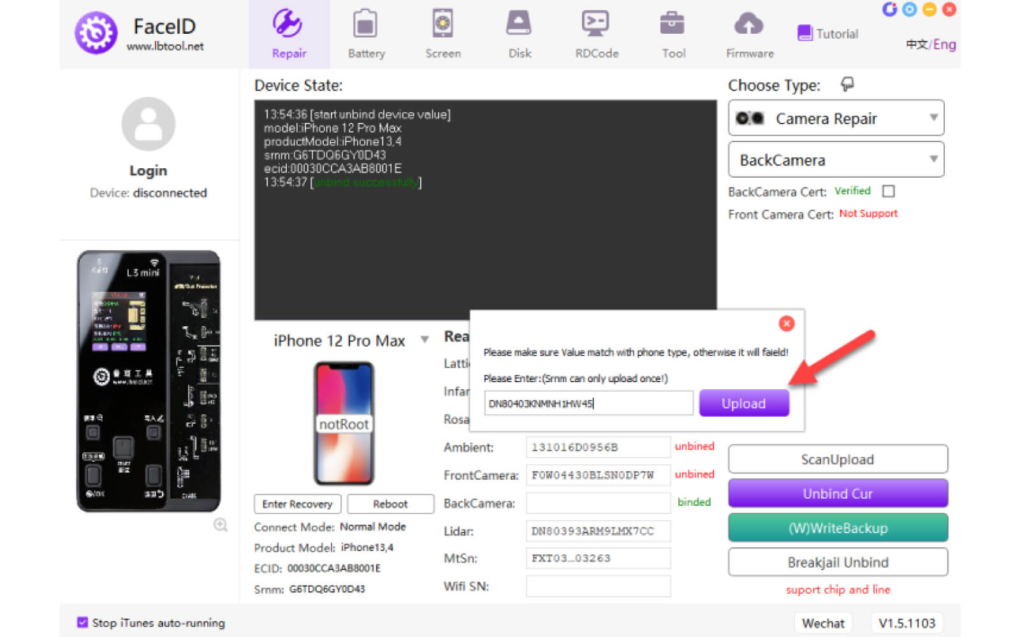The image size is (1020, 637).
Task: Click the FaceID gear logo
Action: tap(96, 33)
